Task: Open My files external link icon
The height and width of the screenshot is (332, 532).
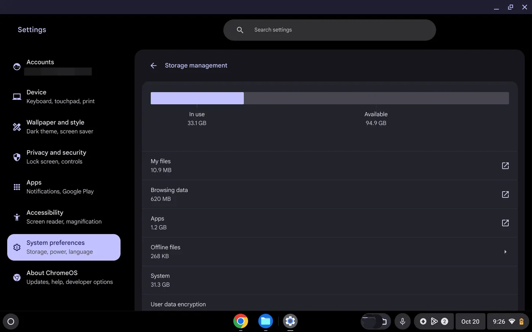Action: click(x=505, y=166)
